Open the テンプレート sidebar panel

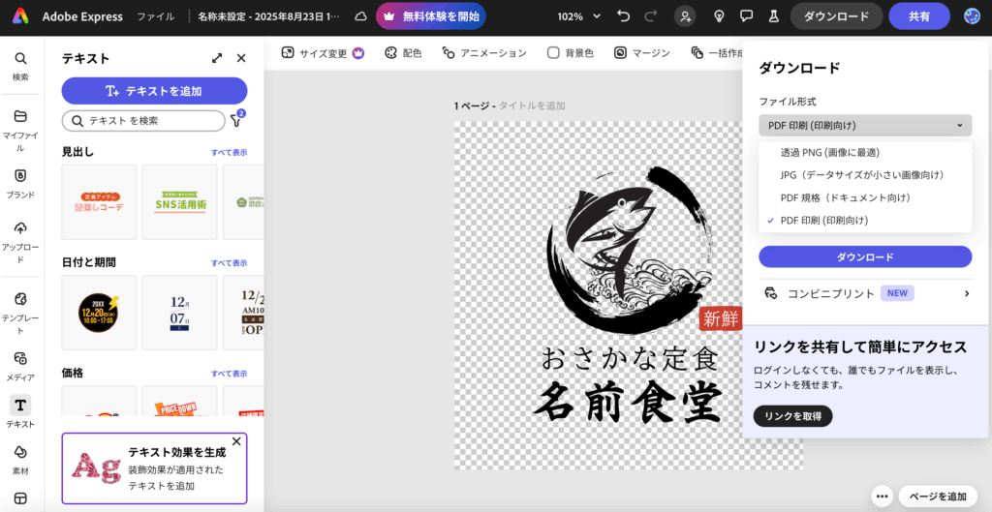(x=20, y=306)
